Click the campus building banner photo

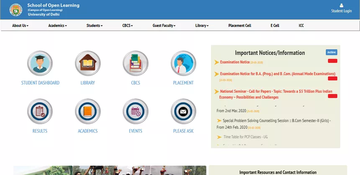tap(43, 170)
